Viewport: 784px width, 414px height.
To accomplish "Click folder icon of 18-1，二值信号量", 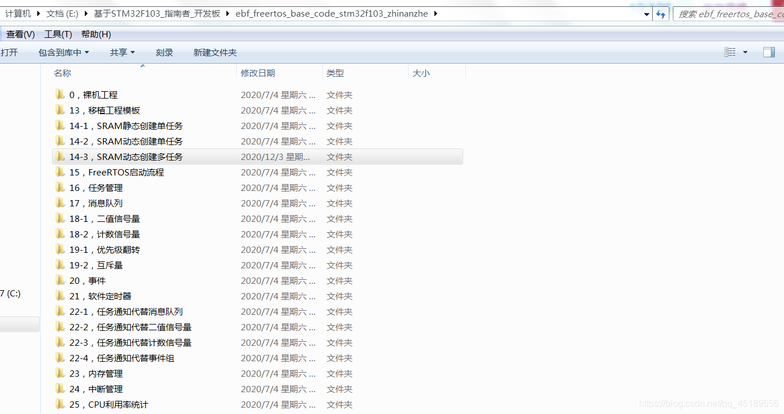I will click(60, 218).
